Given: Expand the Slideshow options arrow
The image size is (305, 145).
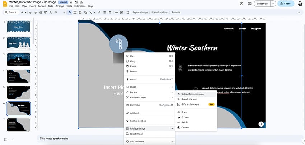Looking at the screenshot, I should (x=273, y=4).
